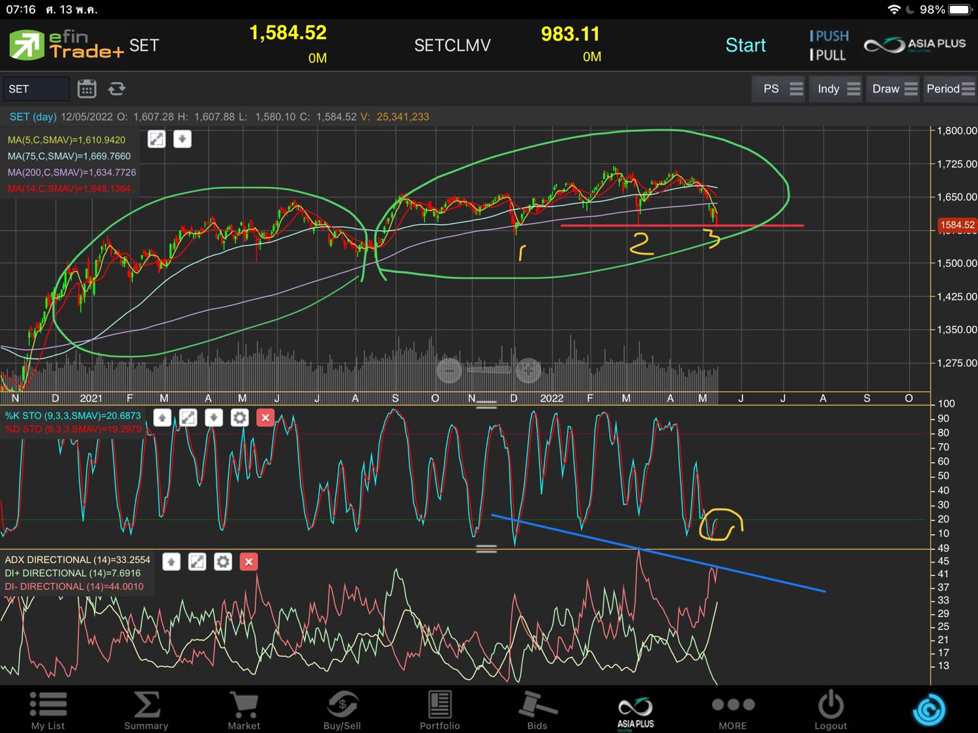The height and width of the screenshot is (733, 978).
Task: Edit the SET symbol input field
Action: click(36, 89)
